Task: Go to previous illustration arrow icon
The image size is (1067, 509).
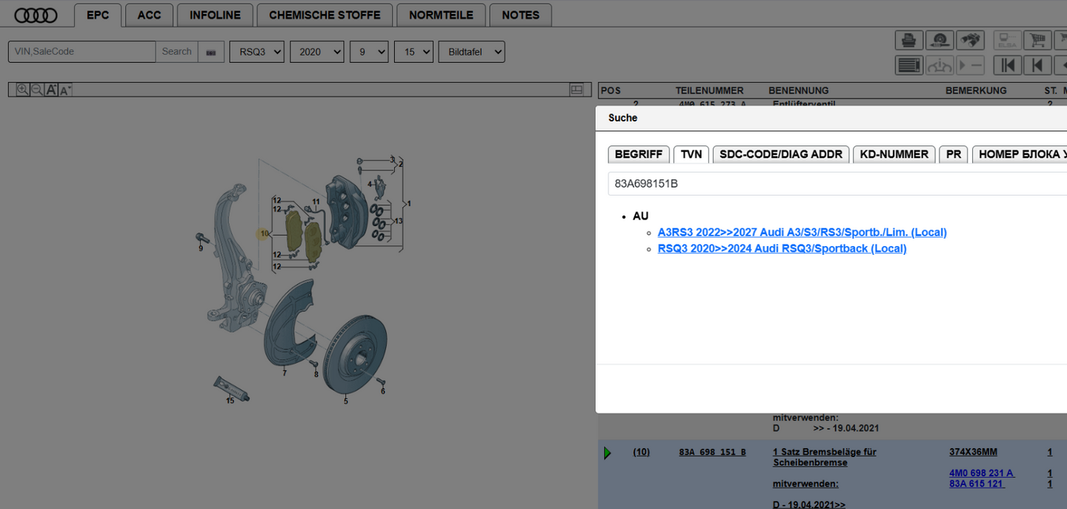Action: (x=1037, y=65)
